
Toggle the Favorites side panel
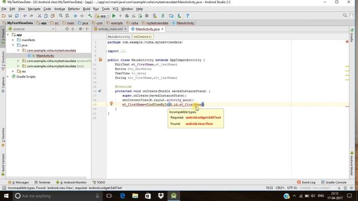coord(3,137)
